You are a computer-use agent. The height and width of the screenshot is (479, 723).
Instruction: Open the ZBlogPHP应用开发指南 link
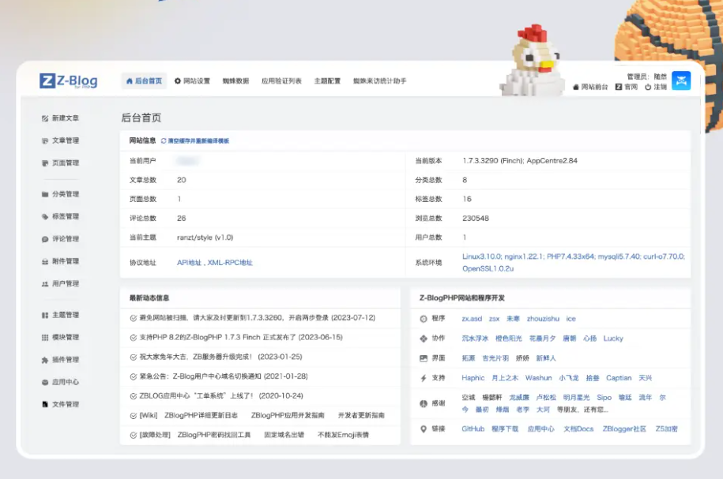[x=288, y=415]
